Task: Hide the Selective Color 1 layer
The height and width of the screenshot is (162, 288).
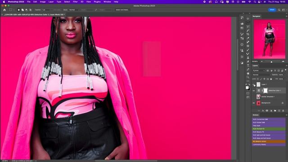Action: (254, 90)
